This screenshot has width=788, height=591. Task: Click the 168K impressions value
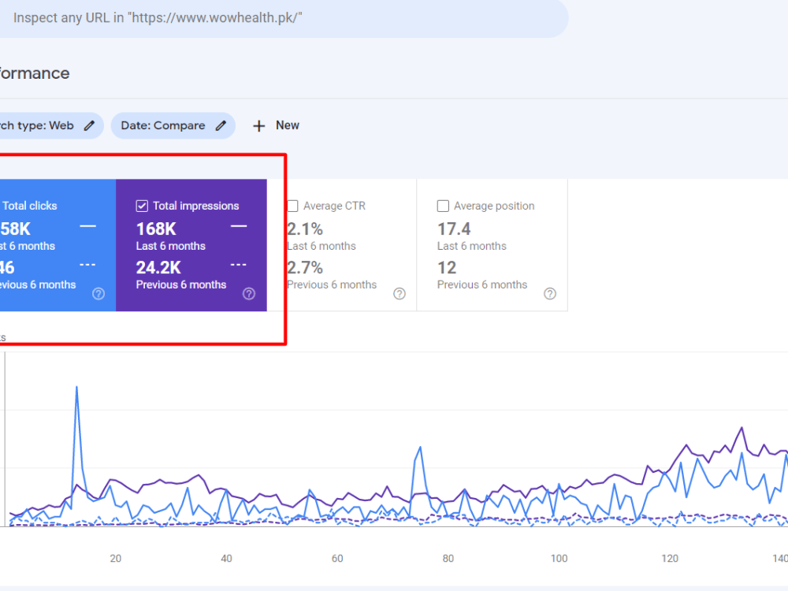tap(156, 229)
